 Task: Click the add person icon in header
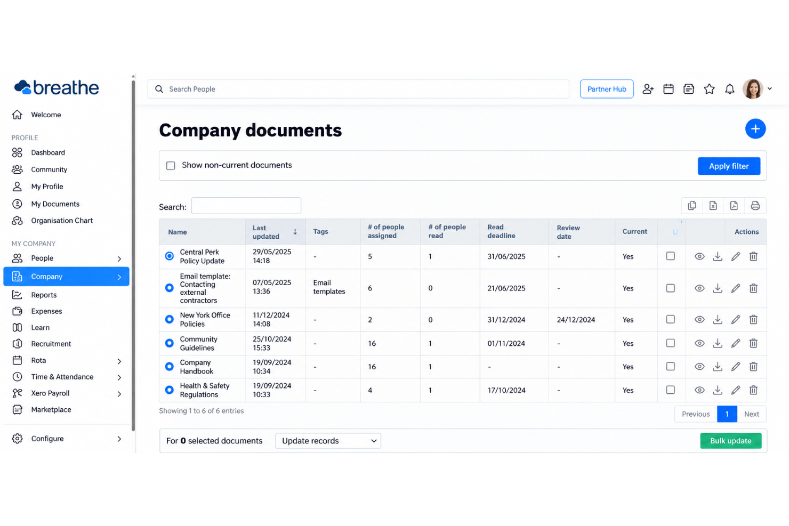pos(648,89)
